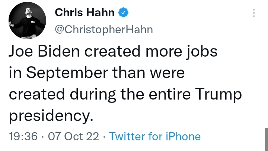Click the display name Chris Hahn
Screen dimensions: 268x151
[84, 13]
